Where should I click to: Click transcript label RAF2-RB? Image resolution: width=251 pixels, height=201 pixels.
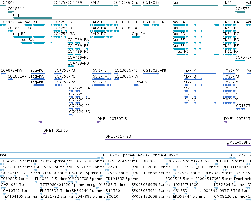pos(98,22)
